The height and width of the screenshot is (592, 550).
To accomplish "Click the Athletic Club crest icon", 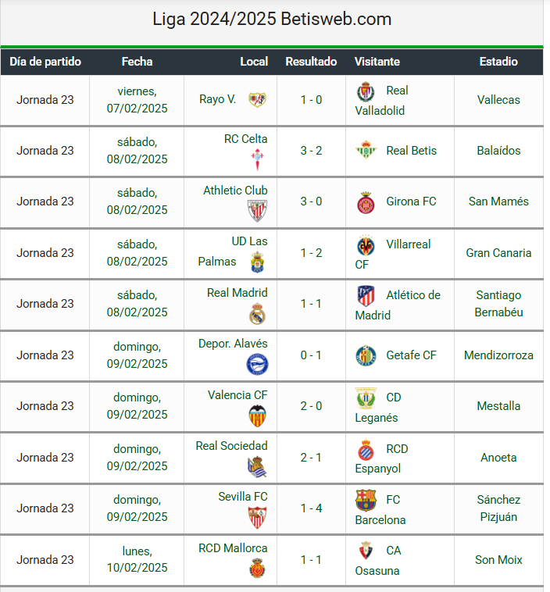I will 257,210.
